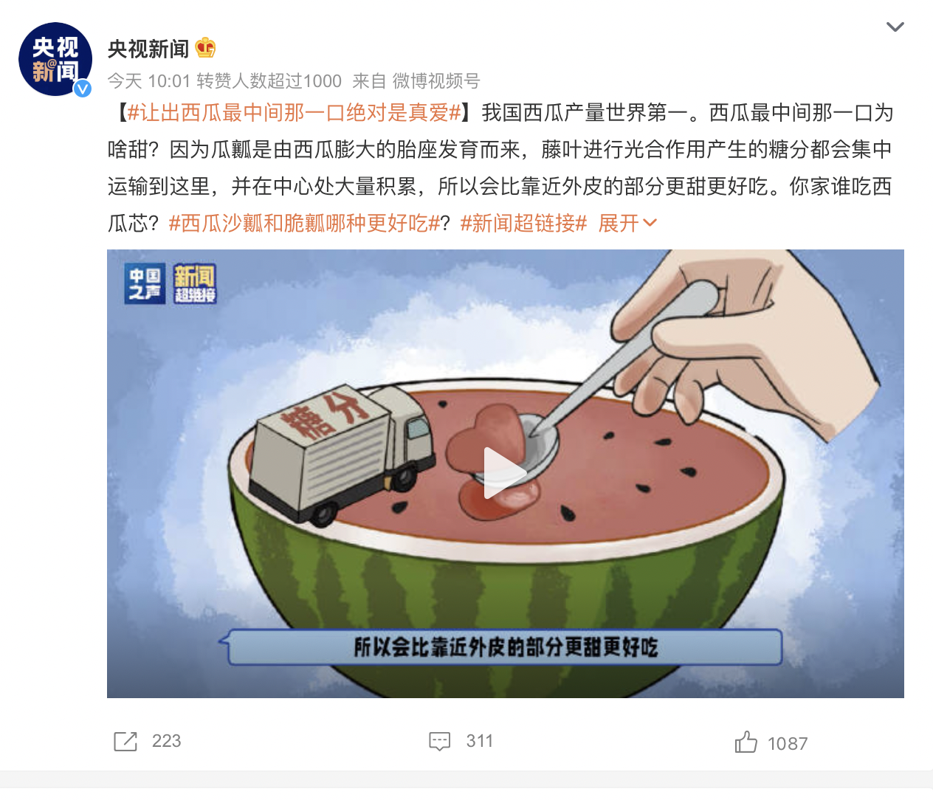
Task: Open hashtag 让出西瓜最中间那一口绝对是真爱
Action: pyautogui.click(x=294, y=113)
